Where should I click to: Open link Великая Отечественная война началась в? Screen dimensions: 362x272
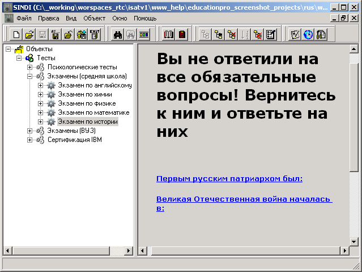(x=244, y=200)
